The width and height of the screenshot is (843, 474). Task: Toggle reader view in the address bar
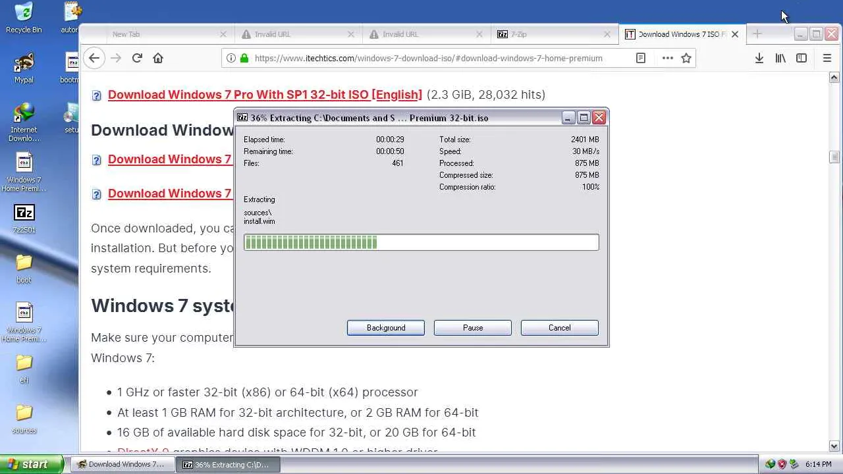click(x=640, y=58)
